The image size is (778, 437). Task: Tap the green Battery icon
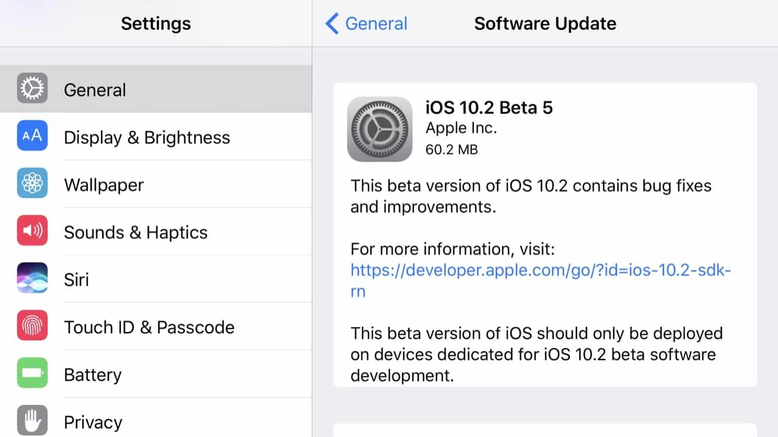point(32,373)
